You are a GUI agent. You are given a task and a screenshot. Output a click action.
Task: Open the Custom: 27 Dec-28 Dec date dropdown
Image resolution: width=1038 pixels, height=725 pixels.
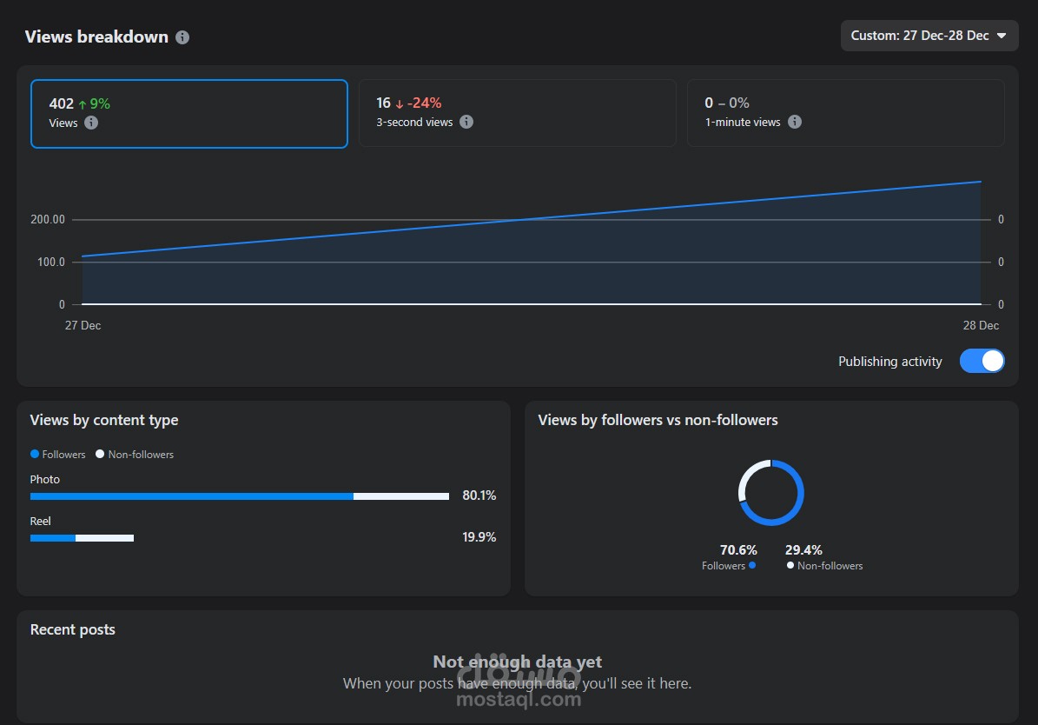coord(929,36)
